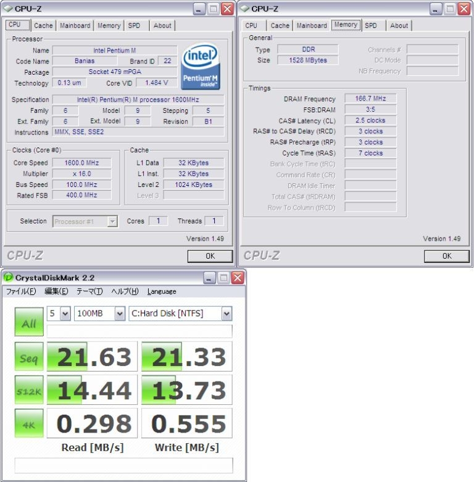Viewport: 474px width, 482px height.
Task: Select CPU tab in left CPU-Z window
Action: pos(18,25)
